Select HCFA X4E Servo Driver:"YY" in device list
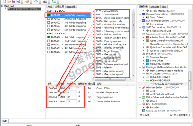 point(168,84)
